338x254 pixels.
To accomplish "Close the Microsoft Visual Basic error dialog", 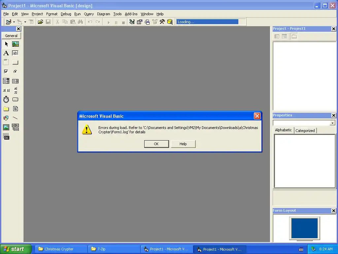I will [x=257, y=116].
